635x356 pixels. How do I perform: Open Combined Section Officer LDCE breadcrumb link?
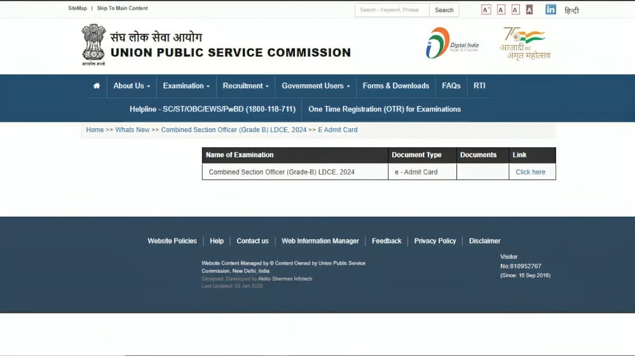coord(234,129)
